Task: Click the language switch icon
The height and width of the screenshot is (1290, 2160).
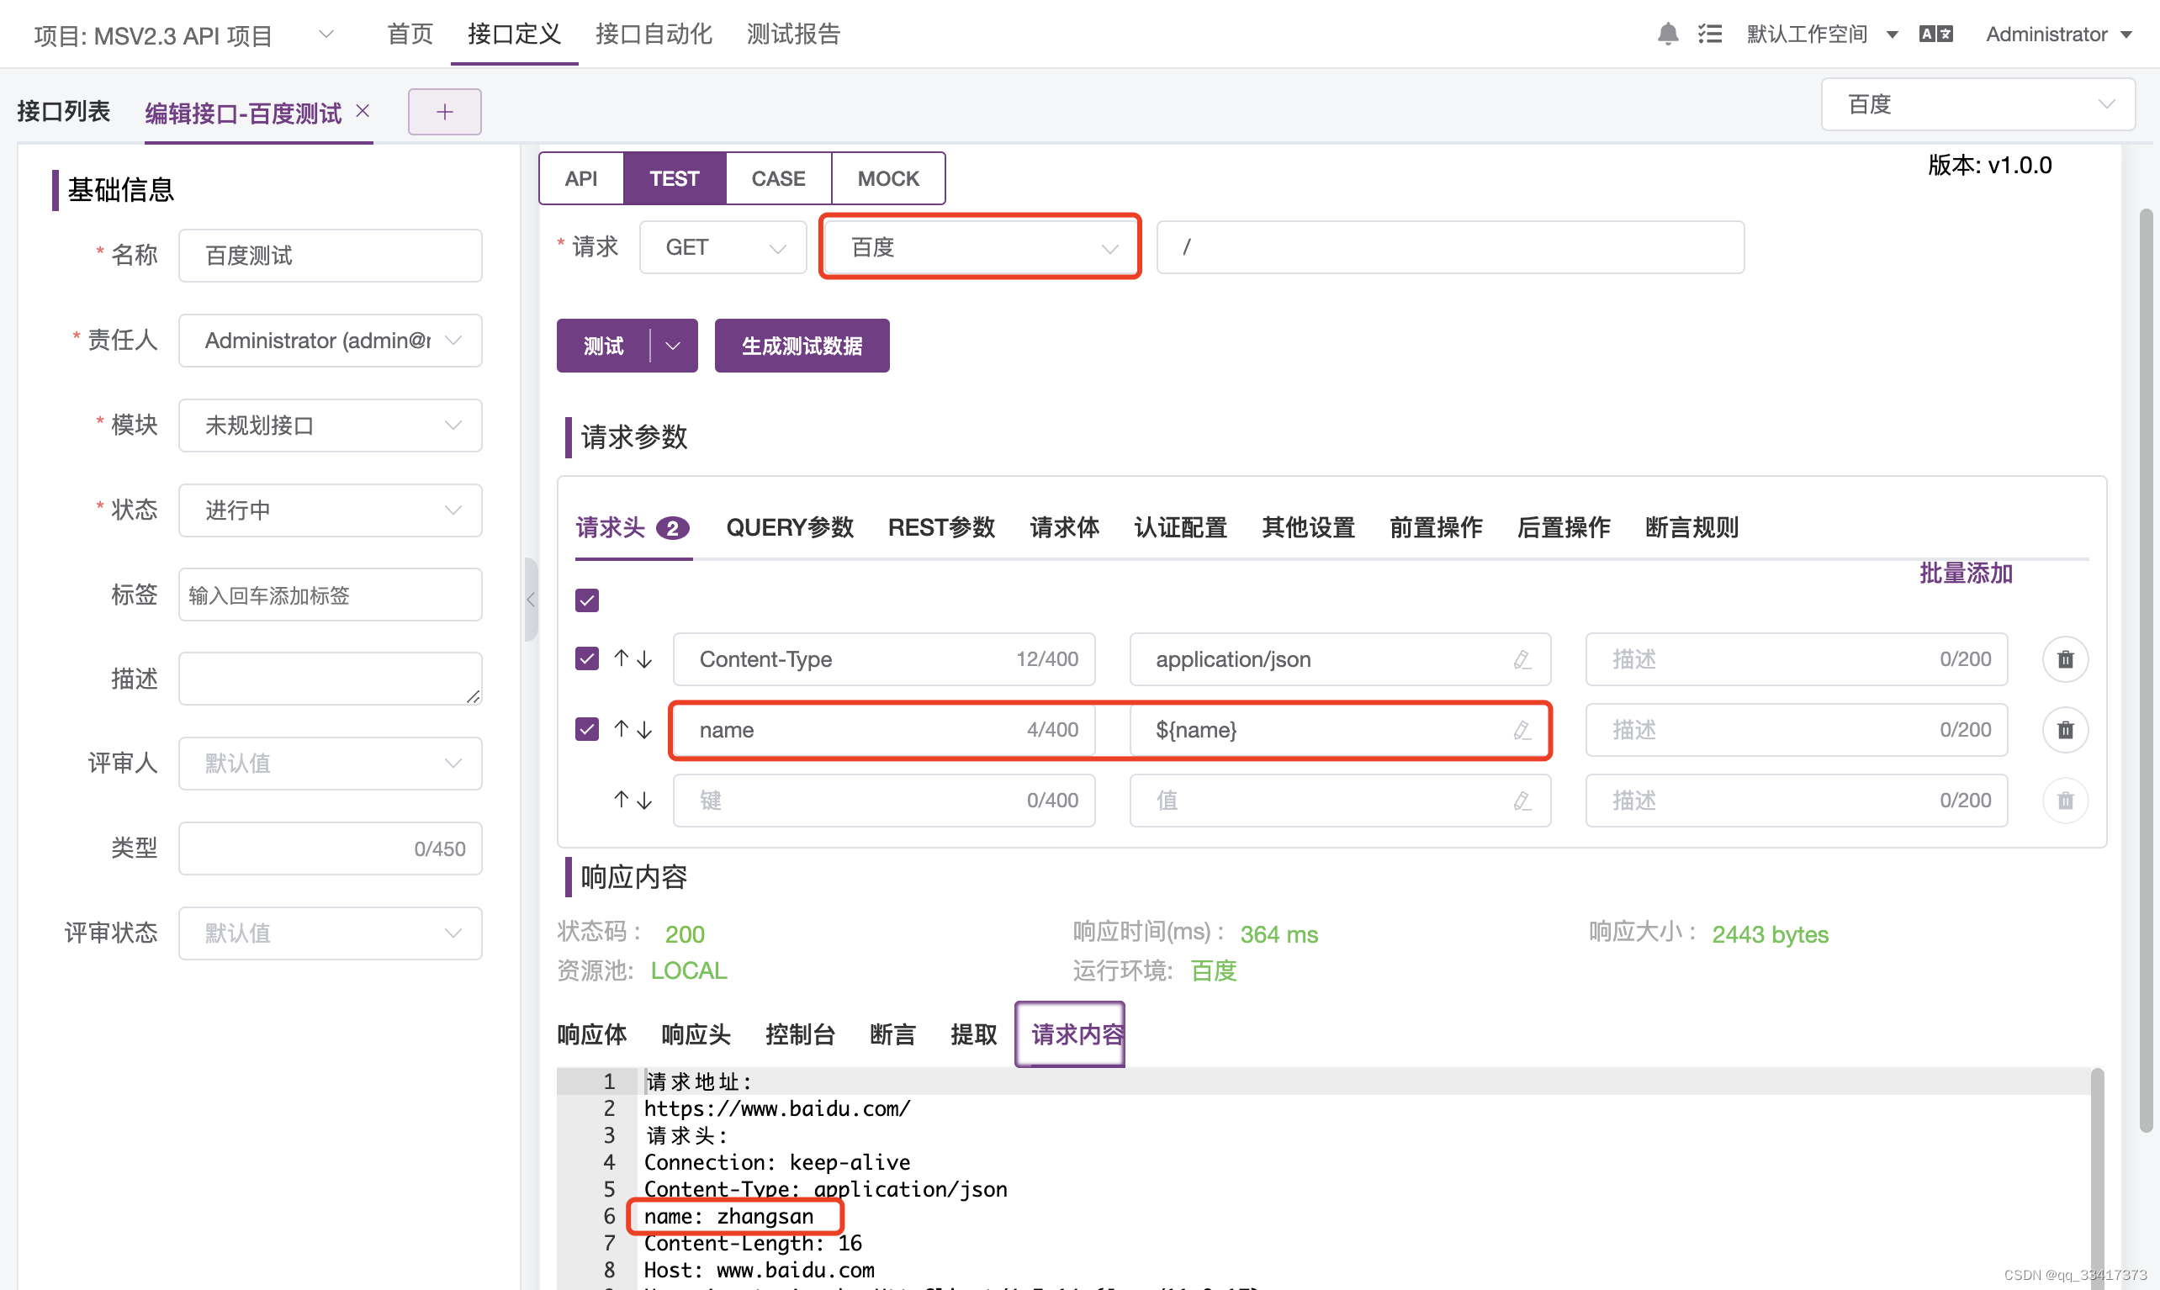Action: (1935, 34)
